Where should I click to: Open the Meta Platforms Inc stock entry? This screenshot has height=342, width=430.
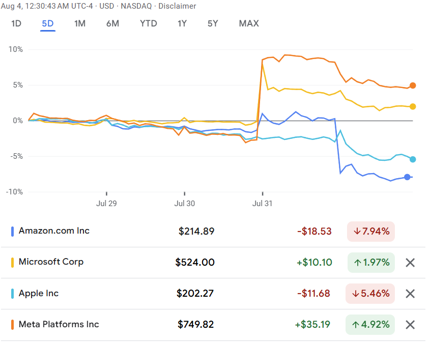coord(59,324)
